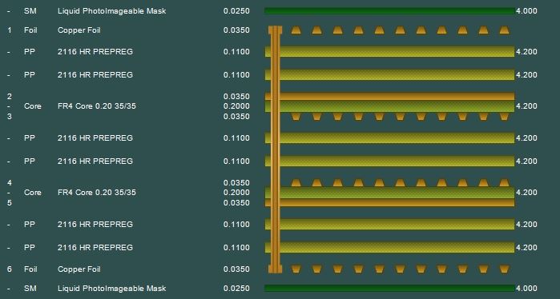
Task: Click the Core type label between layers 2 and 3
Action: [33, 106]
